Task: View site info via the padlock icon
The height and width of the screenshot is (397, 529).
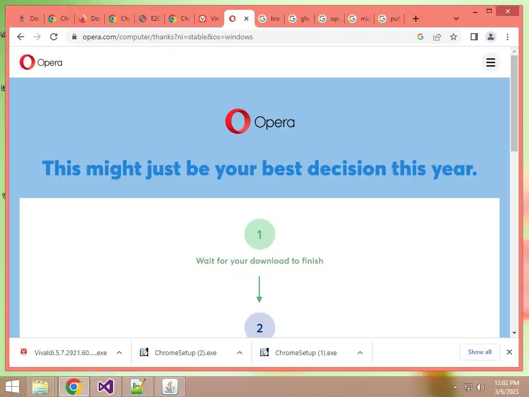Action: pos(74,37)
